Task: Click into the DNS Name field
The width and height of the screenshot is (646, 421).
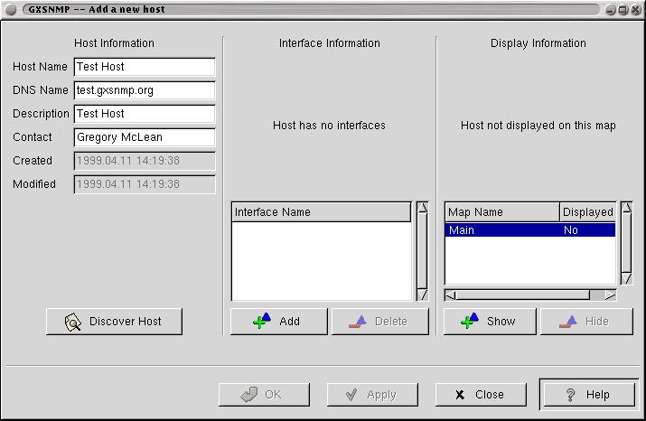Action: [145, 90]
